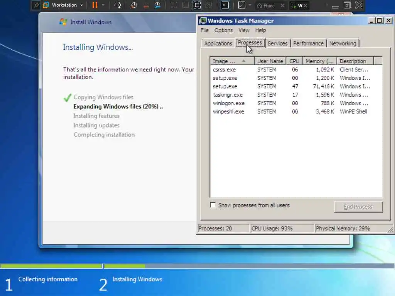Click the pin icon in VMware toolbar
395x296 pixels.
[x=36, y=5]
